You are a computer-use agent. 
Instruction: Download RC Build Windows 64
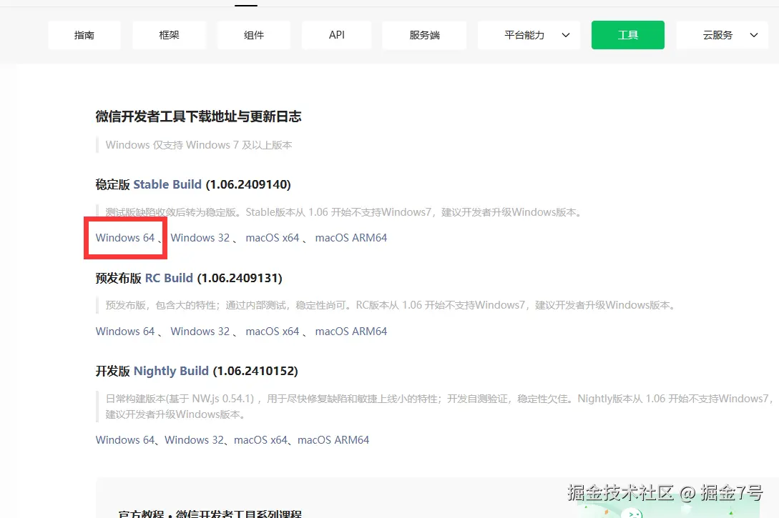click(x=125, y=332)
